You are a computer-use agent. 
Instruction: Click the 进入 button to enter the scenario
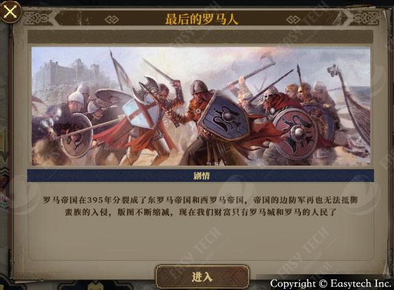point(202,277)
